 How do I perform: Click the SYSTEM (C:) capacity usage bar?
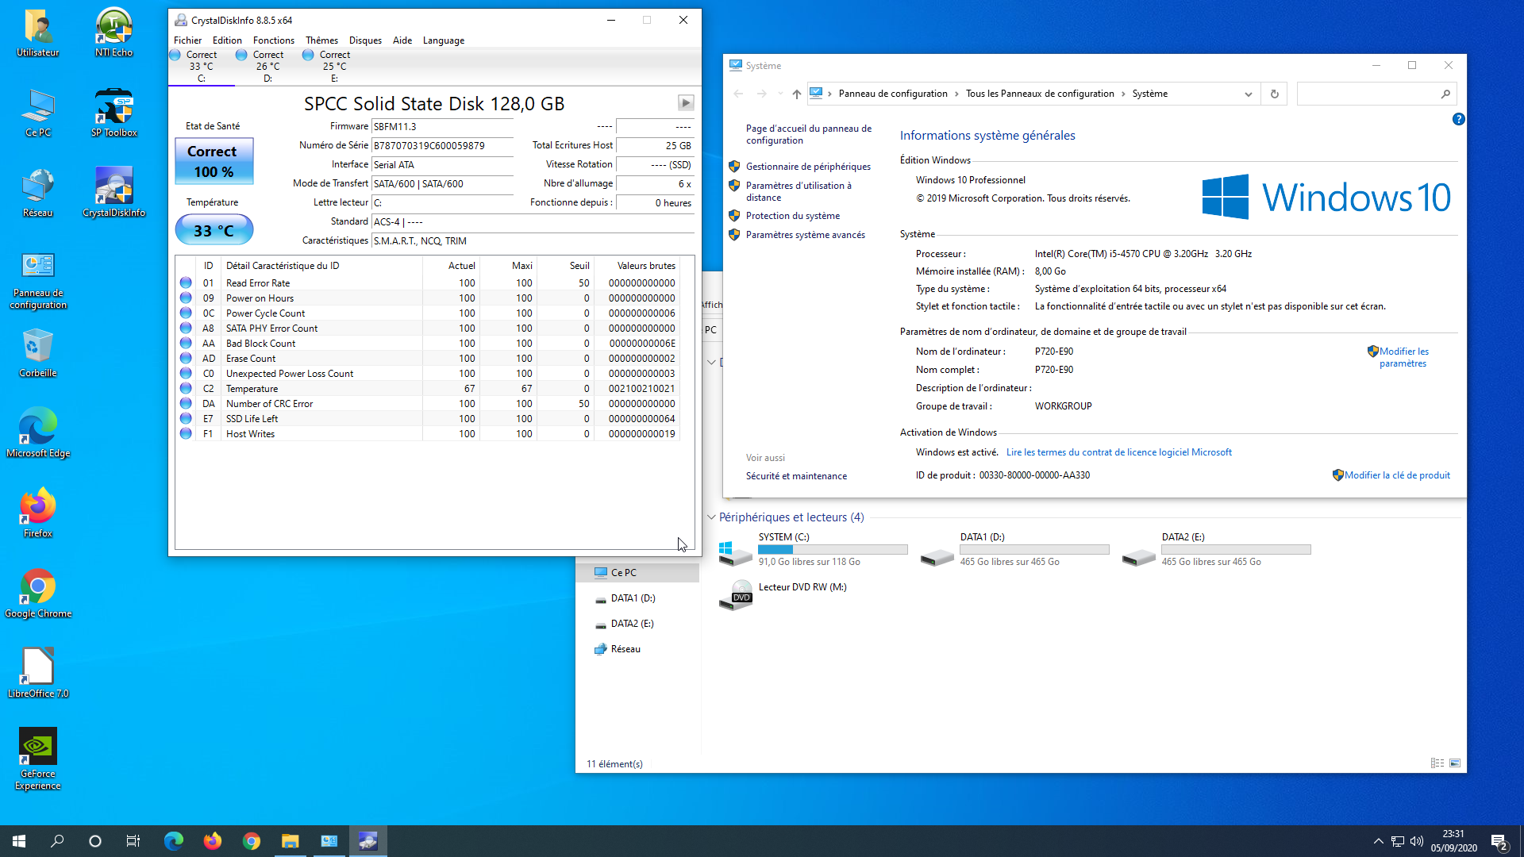[x=833, y=549]
